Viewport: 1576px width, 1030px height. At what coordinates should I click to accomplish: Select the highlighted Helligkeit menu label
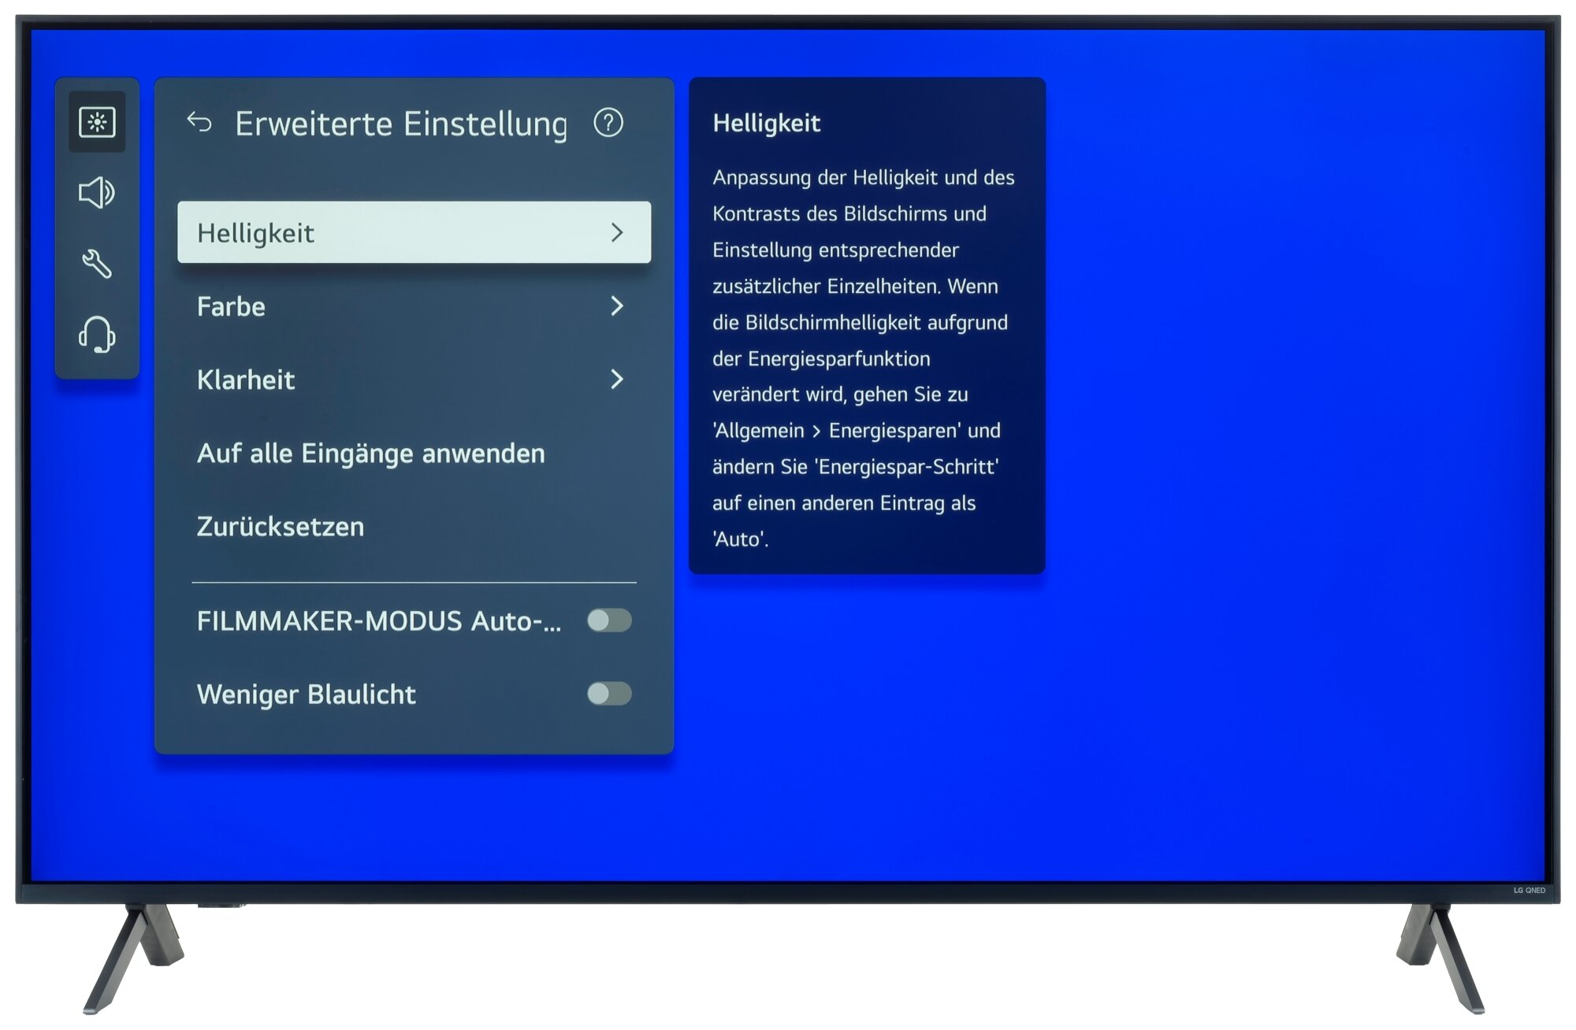[x=255, y=233]
